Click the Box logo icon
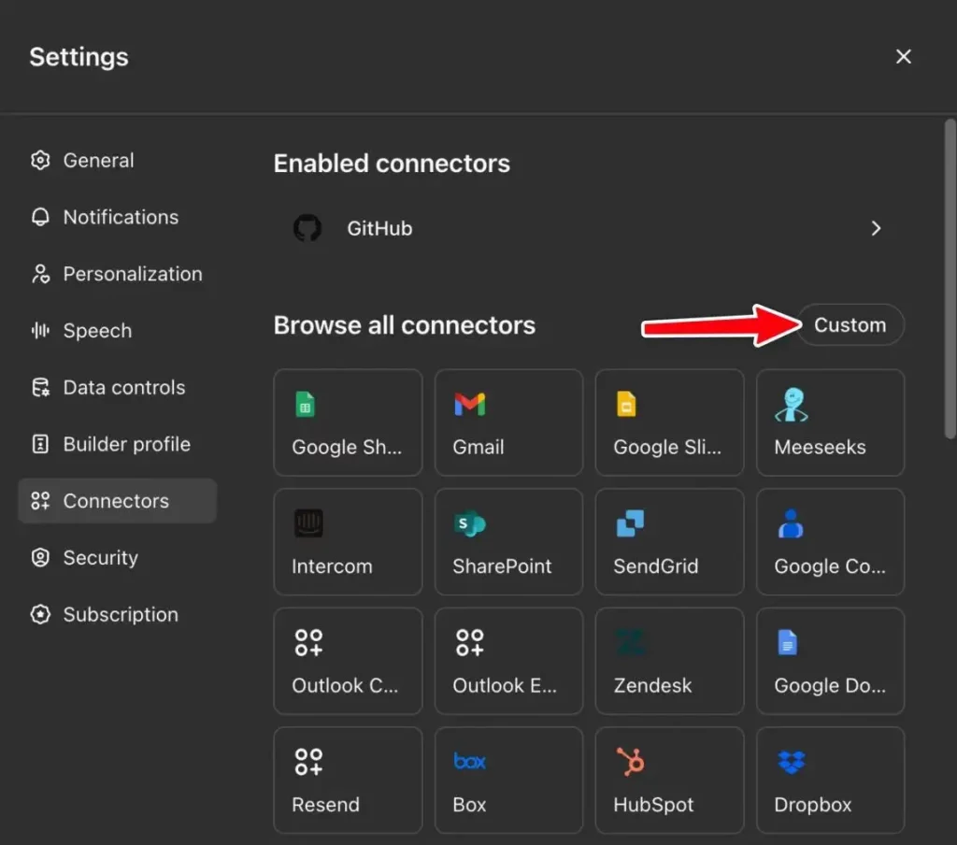 (470, 762)
